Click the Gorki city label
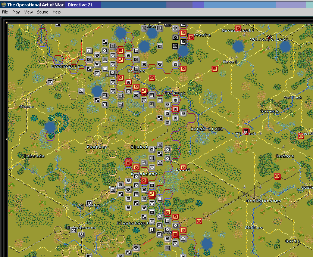This screenshot has width=313, height=257. point(292,241)
